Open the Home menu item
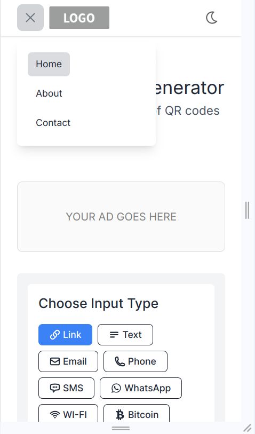Image resolution: width=255 pixels, height=434 pixels. point(49,64)
